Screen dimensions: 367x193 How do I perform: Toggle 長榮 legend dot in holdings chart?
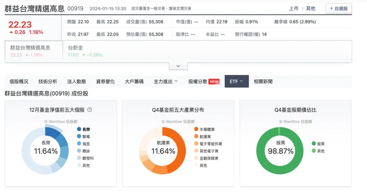(79, 129)
